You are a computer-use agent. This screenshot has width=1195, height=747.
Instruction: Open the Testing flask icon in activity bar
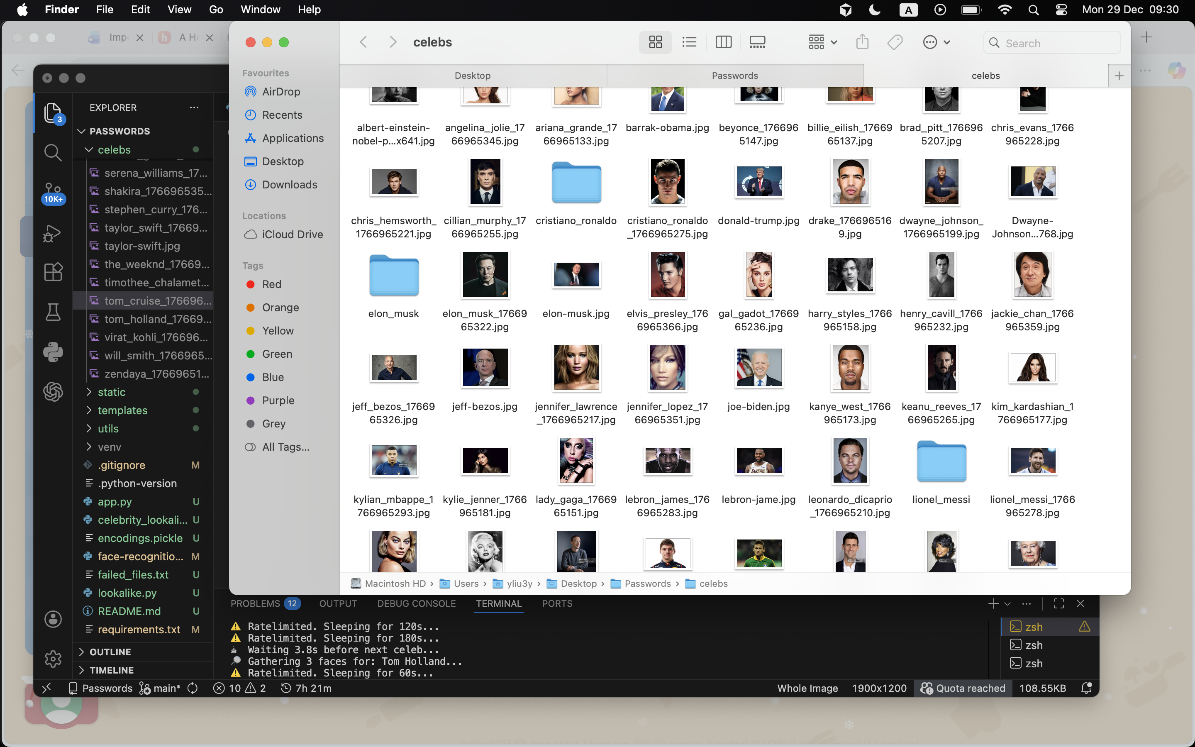53,312
